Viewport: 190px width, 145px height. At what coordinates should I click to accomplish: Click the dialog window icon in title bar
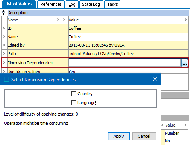[x=6, y=79]
